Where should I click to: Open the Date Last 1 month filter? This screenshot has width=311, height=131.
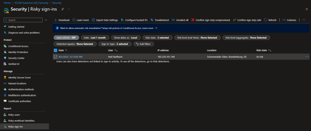pos(95,38)
